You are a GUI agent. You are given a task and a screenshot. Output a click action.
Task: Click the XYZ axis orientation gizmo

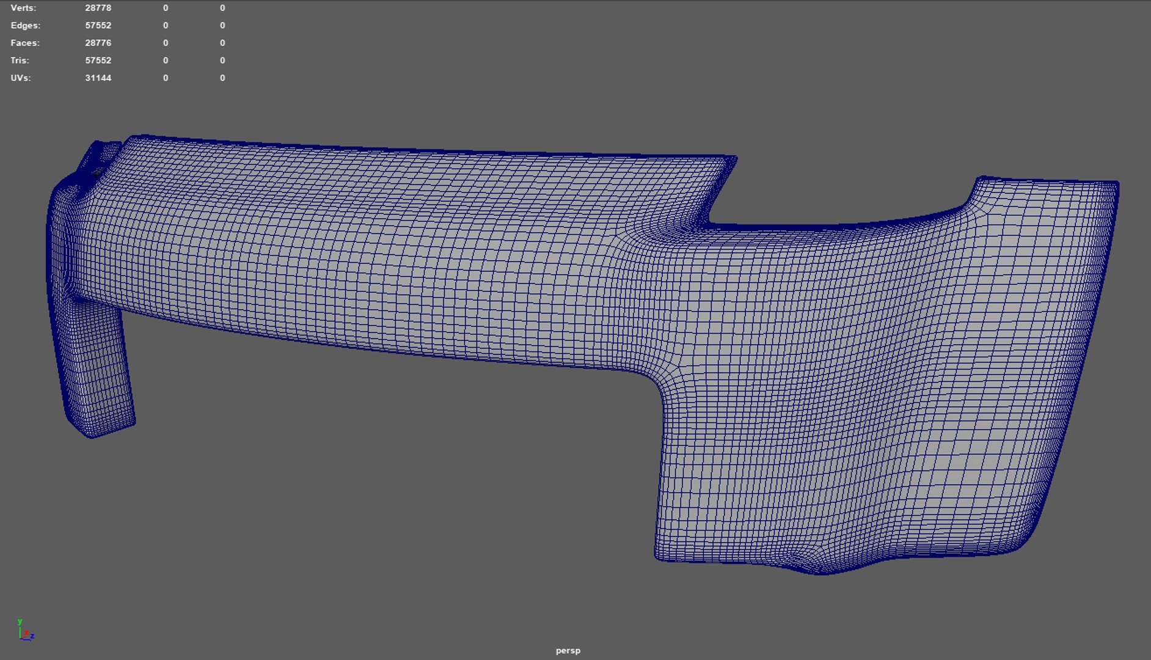coord(26,630)
